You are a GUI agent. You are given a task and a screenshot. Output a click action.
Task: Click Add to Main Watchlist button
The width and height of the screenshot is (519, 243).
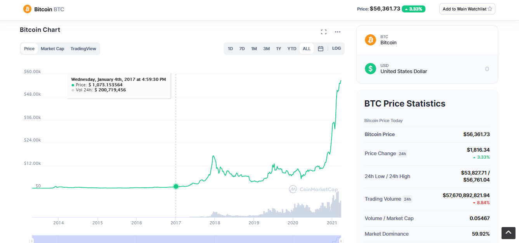coord(467,9)
